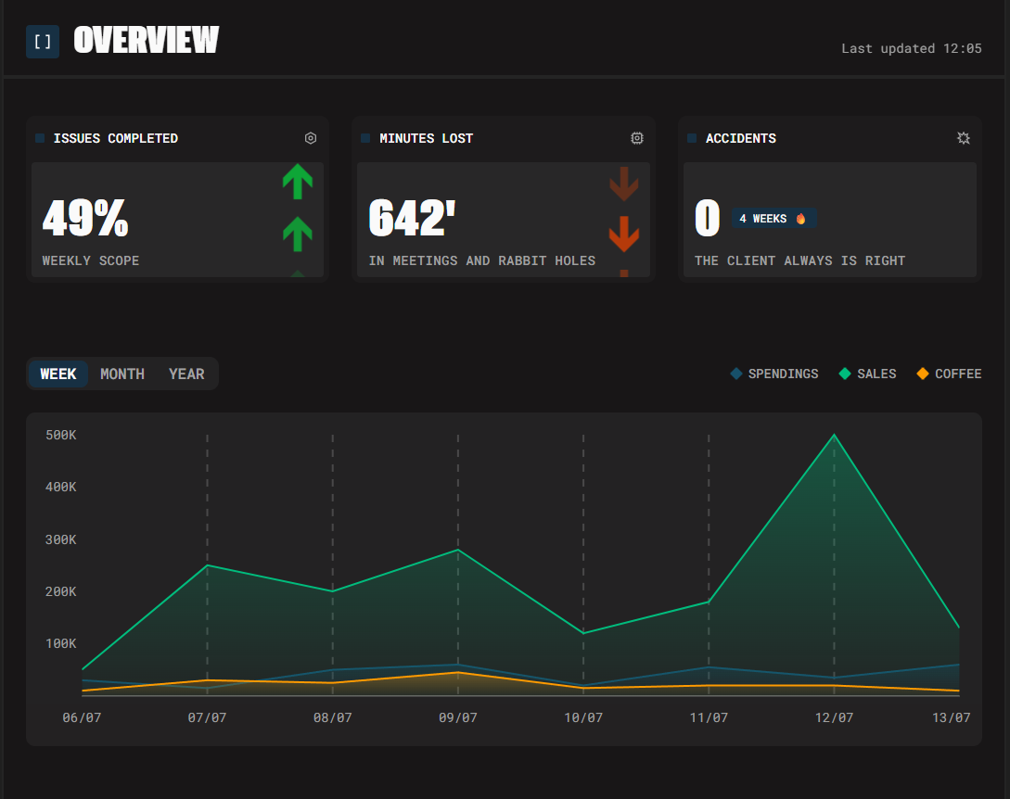The width and height of the screenshot is (1010, 799).
Task: Click the bright orange down arrow
Action: (623, 234)
